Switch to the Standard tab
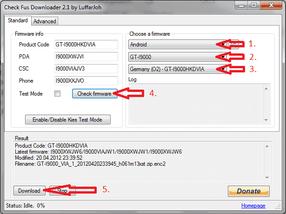This screenshot has height=214, width=286. 18,20
